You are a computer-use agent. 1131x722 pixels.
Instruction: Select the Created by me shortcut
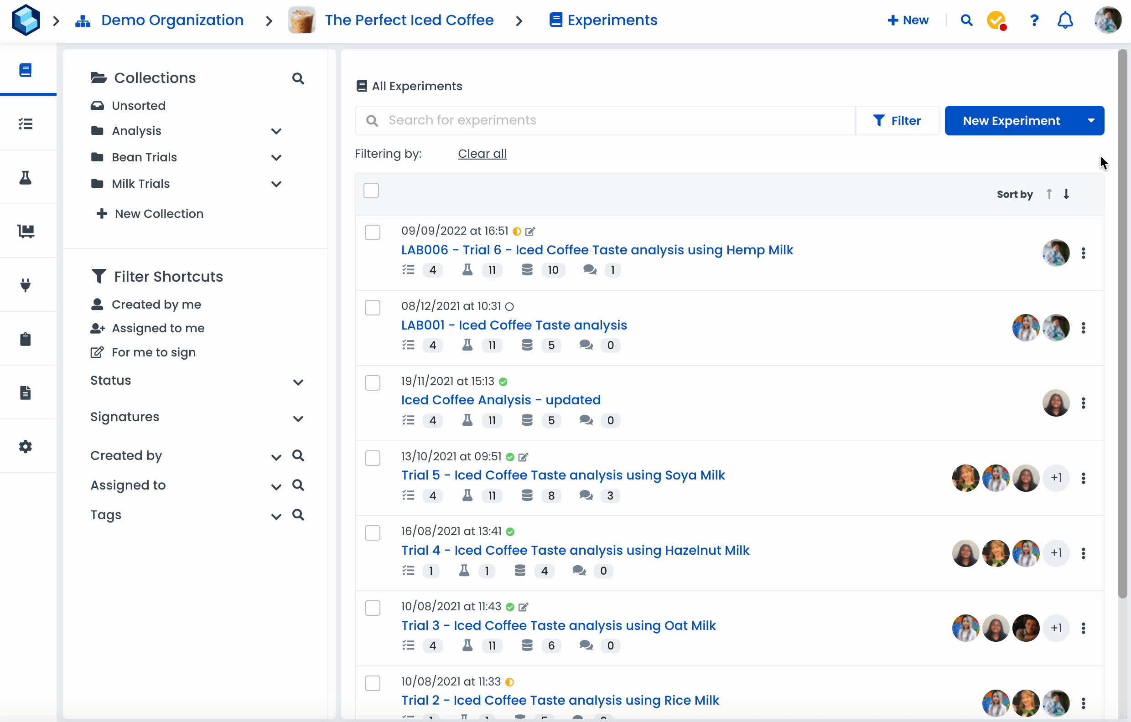click(x=156, y=304)
